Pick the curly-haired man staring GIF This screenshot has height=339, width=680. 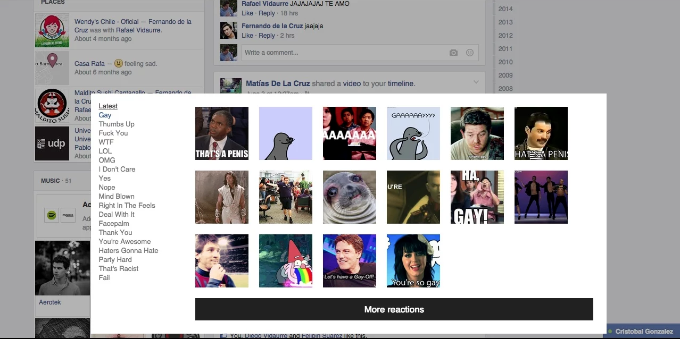point(477,133)
